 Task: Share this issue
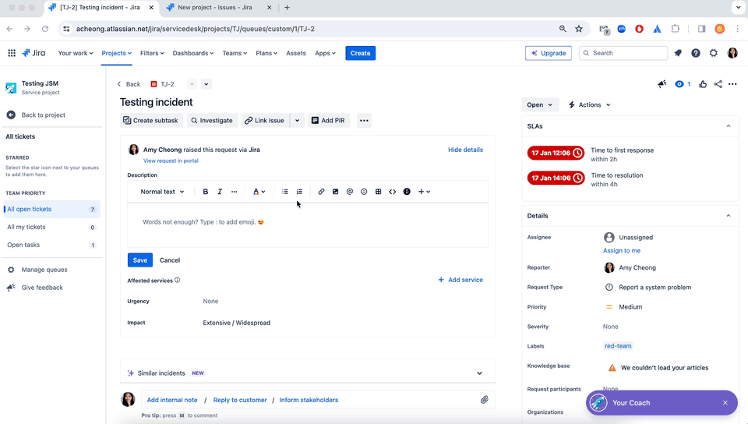(x=718, y=84)
